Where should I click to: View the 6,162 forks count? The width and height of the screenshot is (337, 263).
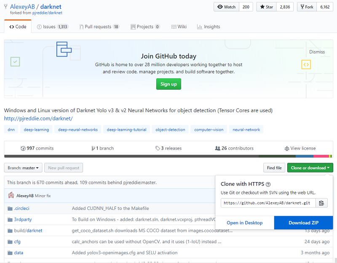click(x=325, y=7)
